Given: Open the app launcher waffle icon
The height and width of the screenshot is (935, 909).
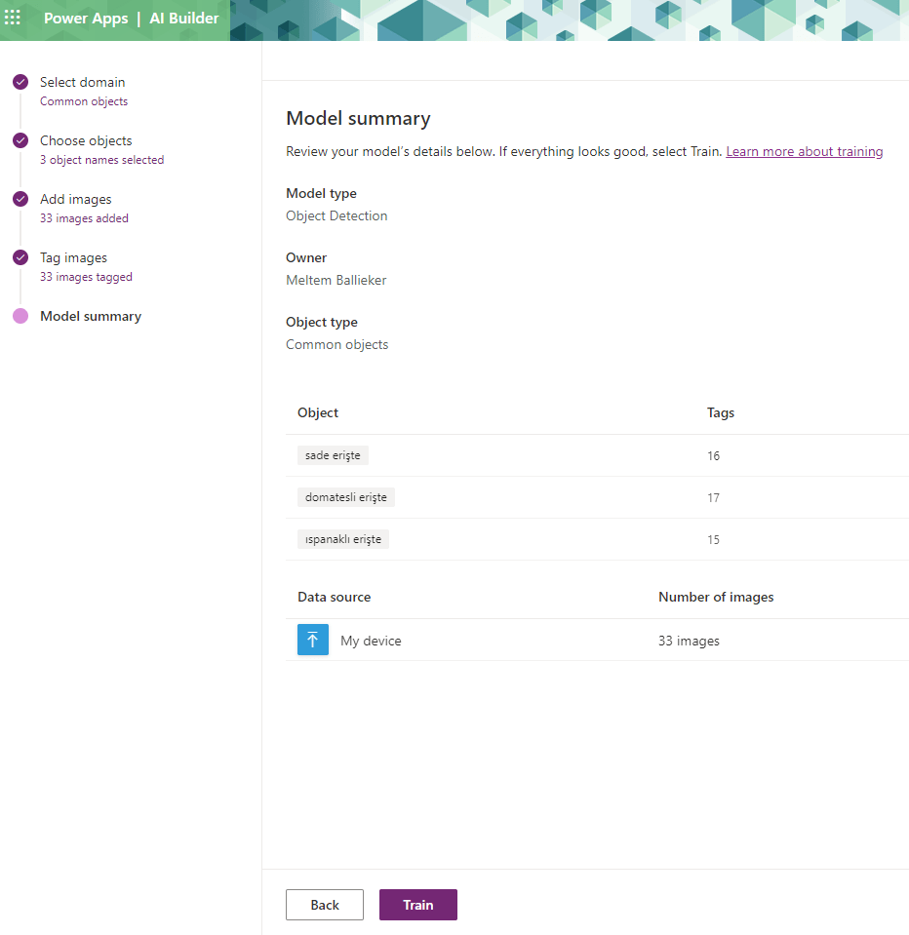Looking at the screenshot, I should (13, 19).
